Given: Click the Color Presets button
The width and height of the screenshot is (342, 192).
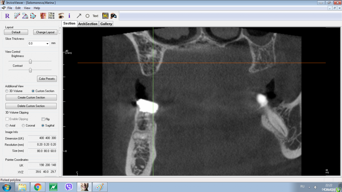Looking at the screenshot, I should click(x=47, y=79).
